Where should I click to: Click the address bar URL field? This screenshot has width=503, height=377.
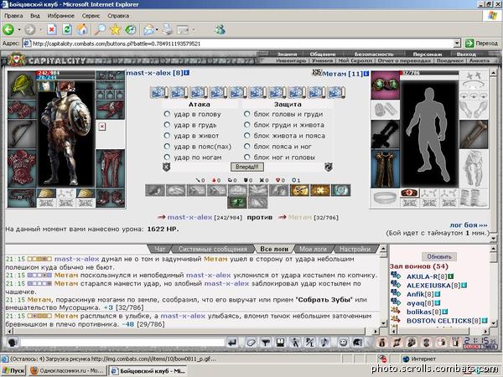pyautogui.click(x=239, y=44)
